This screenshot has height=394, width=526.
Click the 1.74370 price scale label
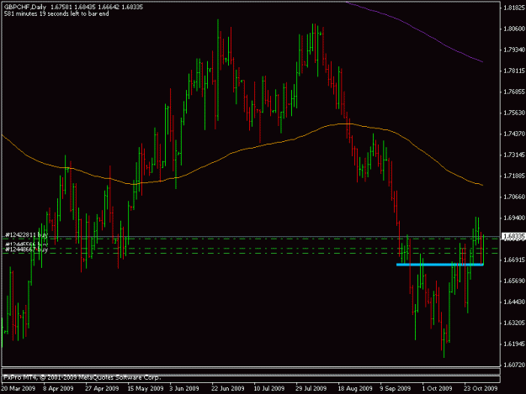click(514, 134)
